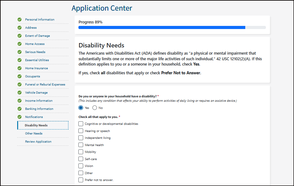Navigate to the Essential Utilities link
The image size is (294, 186).
point(37,60)
